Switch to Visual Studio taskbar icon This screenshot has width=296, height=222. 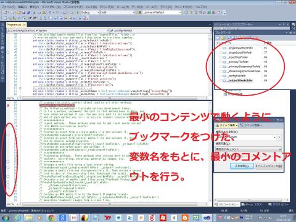[x=207, y=218]
